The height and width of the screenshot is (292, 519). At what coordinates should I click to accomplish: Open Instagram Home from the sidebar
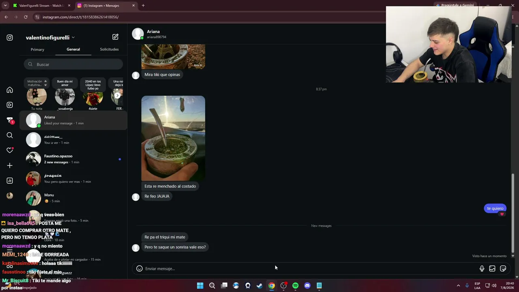point(10,90)
